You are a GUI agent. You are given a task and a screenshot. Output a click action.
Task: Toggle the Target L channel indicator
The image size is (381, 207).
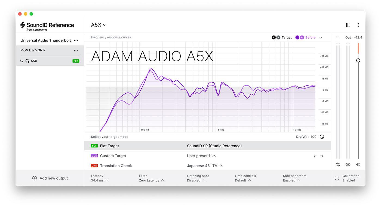274,37
